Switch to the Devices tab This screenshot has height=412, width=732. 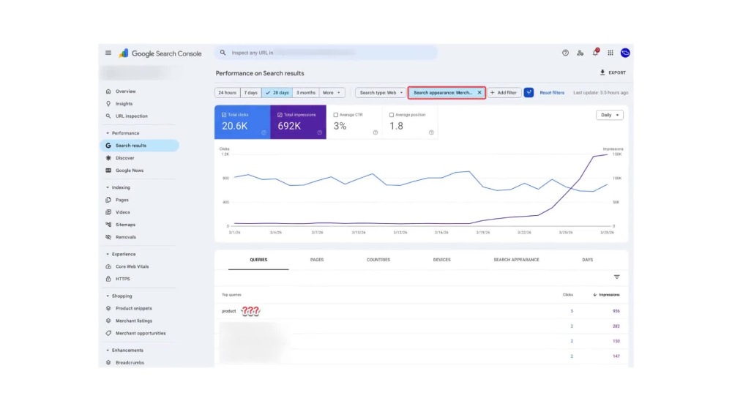[441, 260]
